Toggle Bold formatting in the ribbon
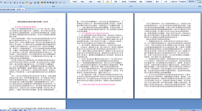This screenshot has width=202, height=111. [x=5, y=3]
